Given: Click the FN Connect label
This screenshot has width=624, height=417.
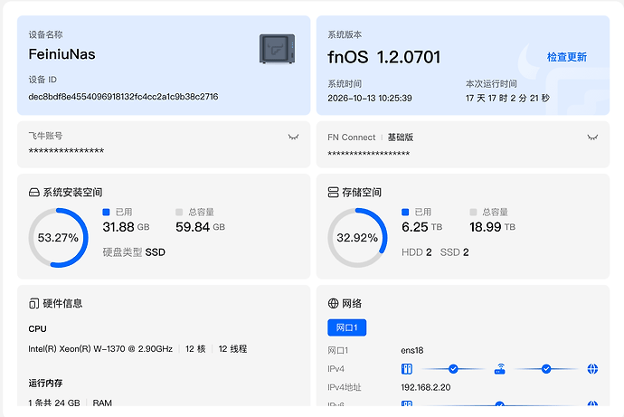Looking at the screenshot, I should (x=352, y=137).
